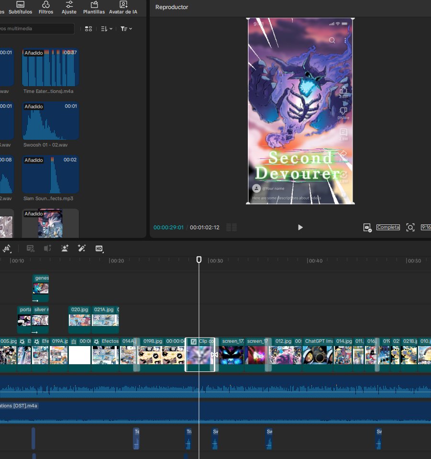Viewport: 431px width, 459px height.
Task: Click the preview render settings icon
Action: pos(367,227)
